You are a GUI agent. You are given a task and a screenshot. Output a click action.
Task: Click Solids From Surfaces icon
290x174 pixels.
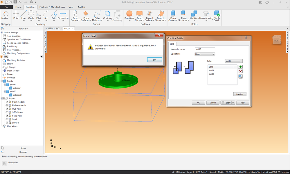point(183,14)
